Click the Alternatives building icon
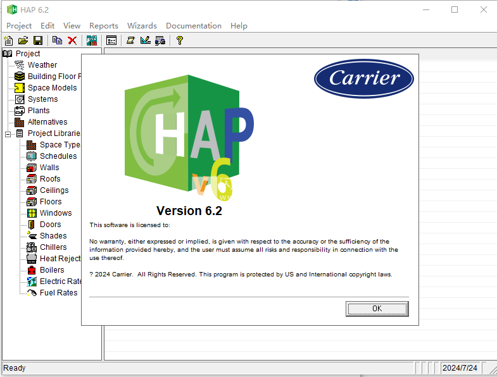497x377 pixels. coord(20,122)
